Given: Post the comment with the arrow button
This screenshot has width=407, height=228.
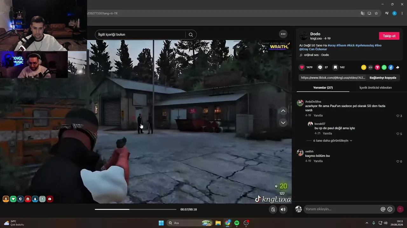Looking at the screenshot, I should click(400, 209).
